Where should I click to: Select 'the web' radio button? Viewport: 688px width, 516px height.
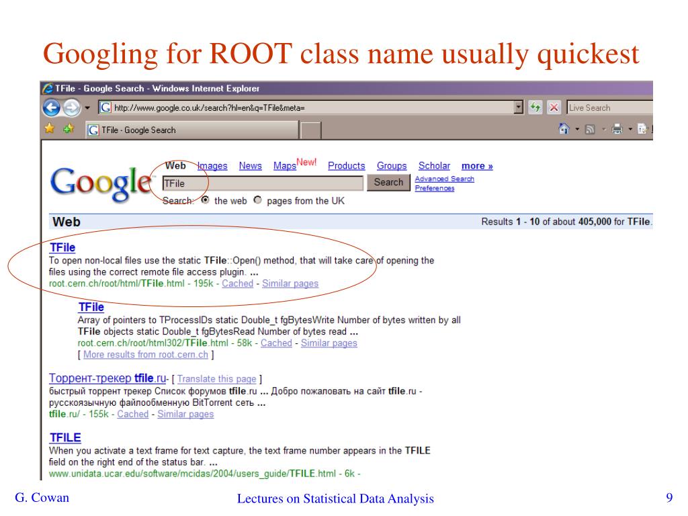click(x=205, y=200)
